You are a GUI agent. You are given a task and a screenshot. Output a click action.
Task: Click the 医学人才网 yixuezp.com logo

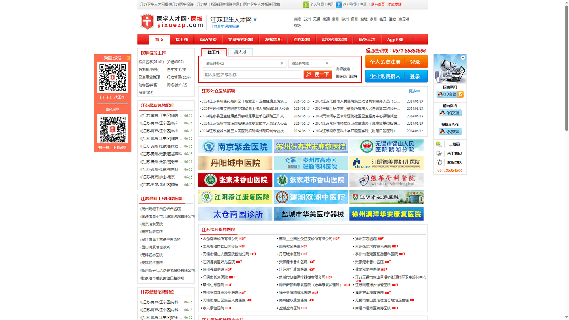coord(172,22)
